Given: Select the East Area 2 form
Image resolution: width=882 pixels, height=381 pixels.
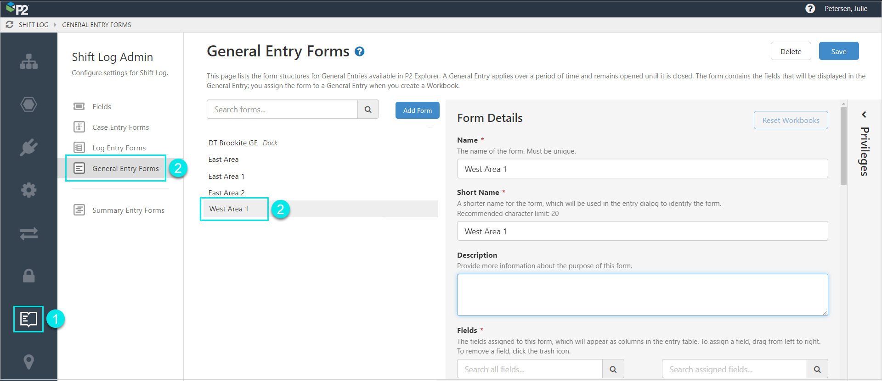Looking at the screenshot, I should 226,193.
